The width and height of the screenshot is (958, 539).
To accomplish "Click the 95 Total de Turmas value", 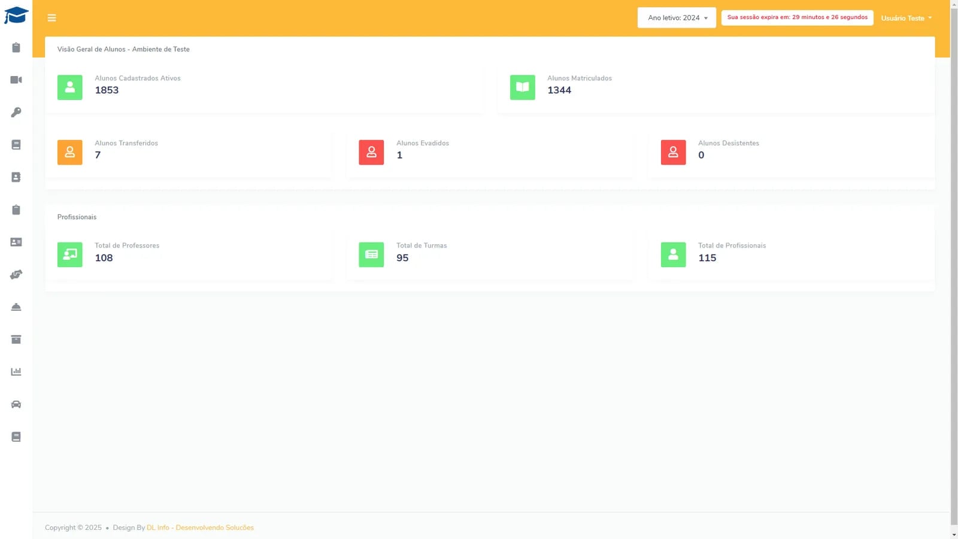I will point(402,258).
